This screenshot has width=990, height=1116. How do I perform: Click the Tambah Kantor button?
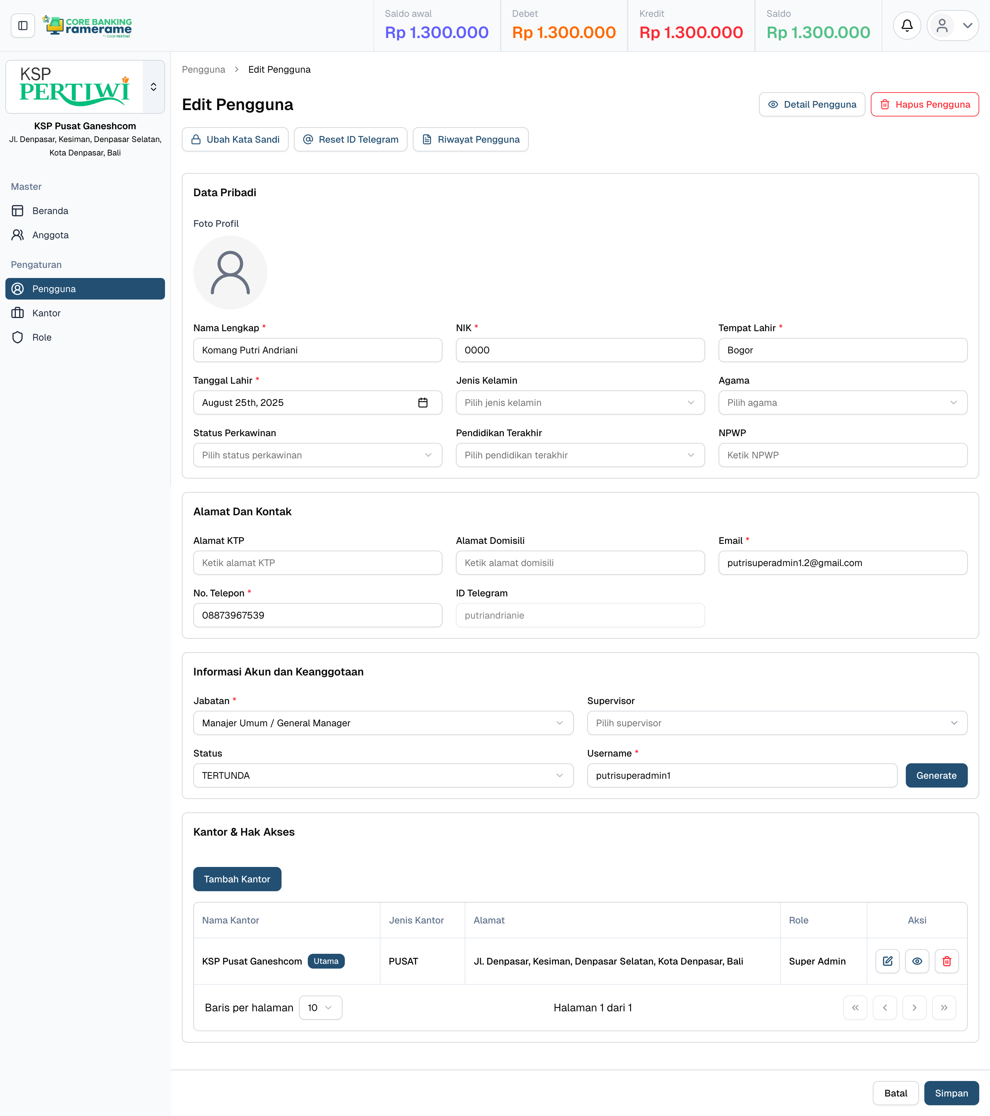[237, 878]
